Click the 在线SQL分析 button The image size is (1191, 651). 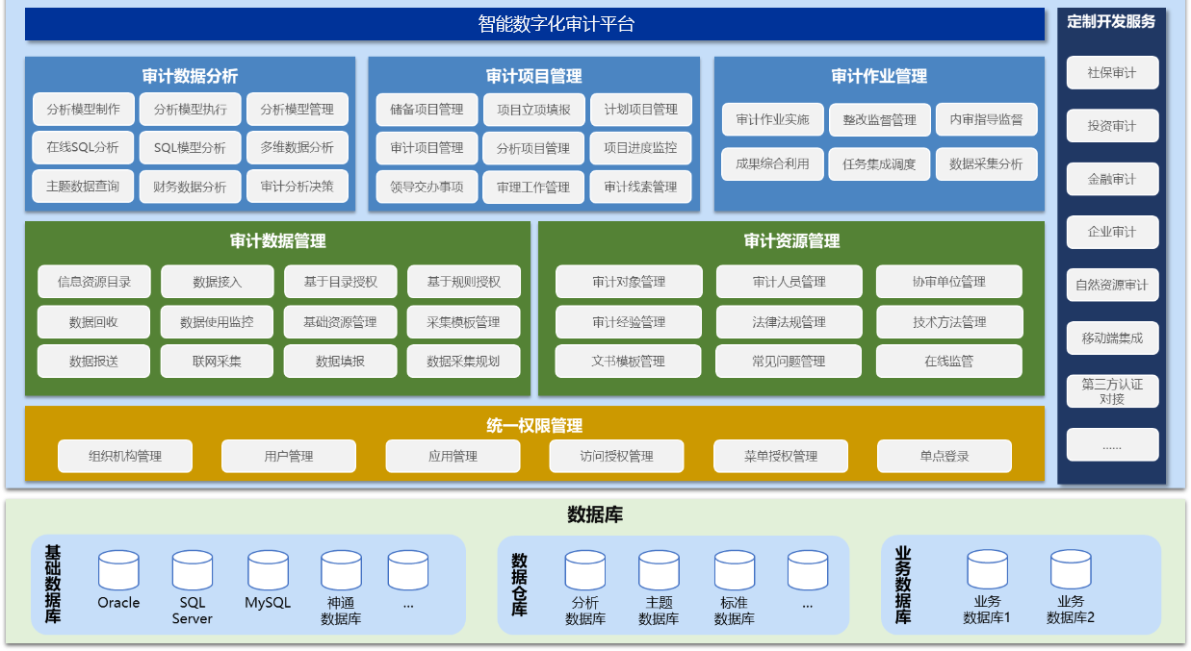(83, 148)
